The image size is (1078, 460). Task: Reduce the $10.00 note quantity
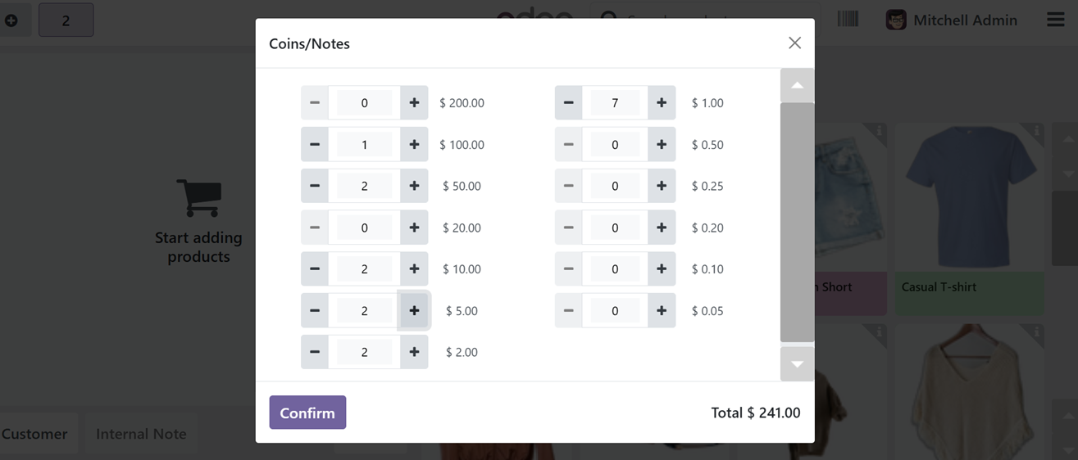click(x=315, y=269)
